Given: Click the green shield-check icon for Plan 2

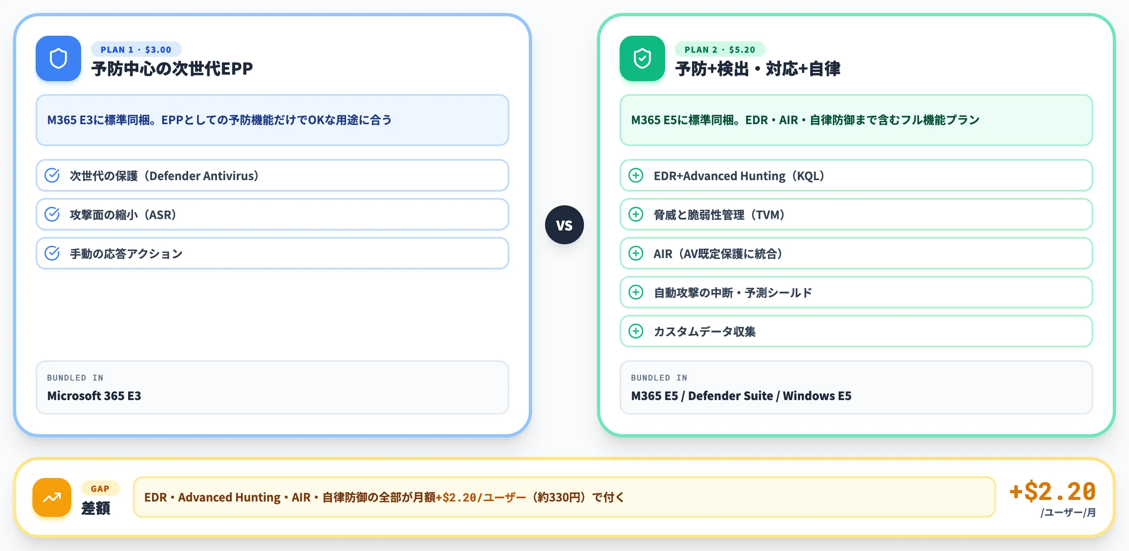Looking at the screenshot, I should click(642, 58).
